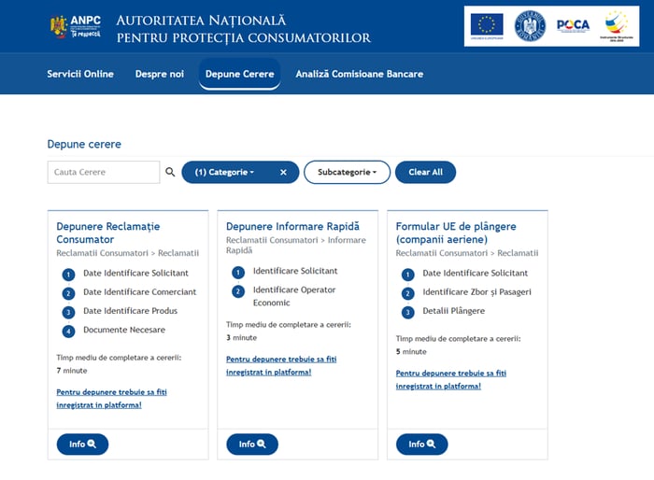The width and height of the screenshot is (654, 480).
Task: Click step 2 icon beside Identificare Operator Economic
Action: click(x=238, y=291)
